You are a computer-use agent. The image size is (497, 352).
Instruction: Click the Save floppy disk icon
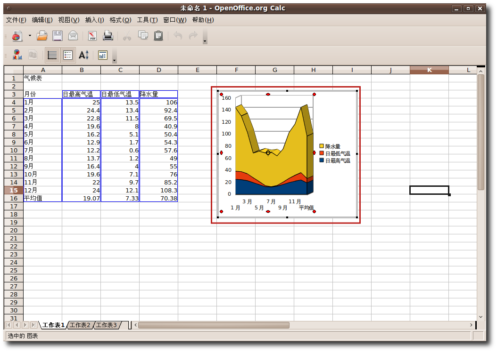(x=58, y=36)
